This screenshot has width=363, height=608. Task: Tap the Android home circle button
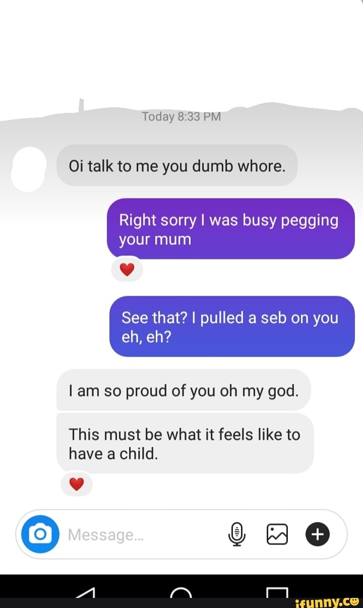181,593
